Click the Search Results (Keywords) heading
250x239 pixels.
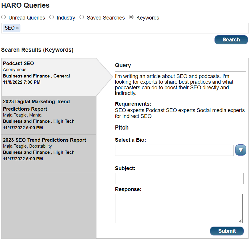[37, 50]
